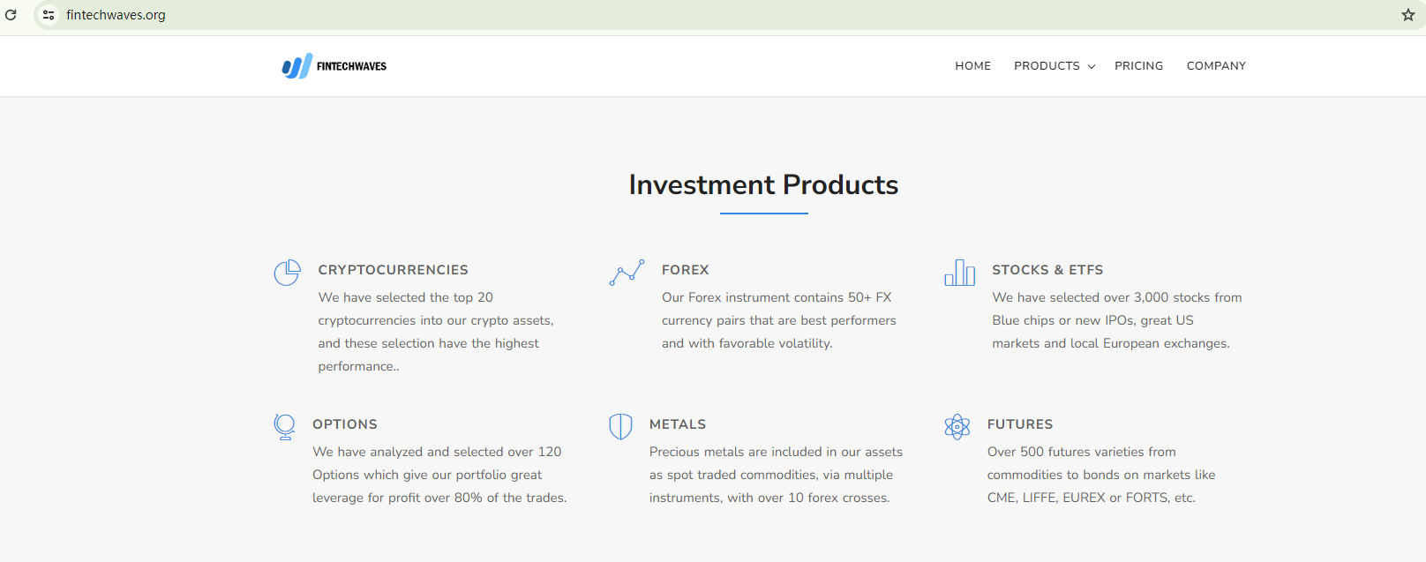Bookmark this page with the star icon

(1407, 15)
